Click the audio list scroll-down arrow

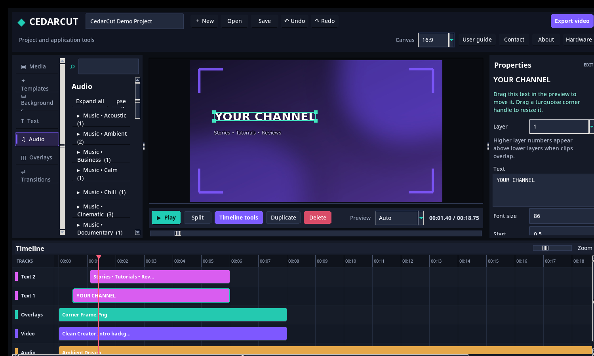[137, 233]
